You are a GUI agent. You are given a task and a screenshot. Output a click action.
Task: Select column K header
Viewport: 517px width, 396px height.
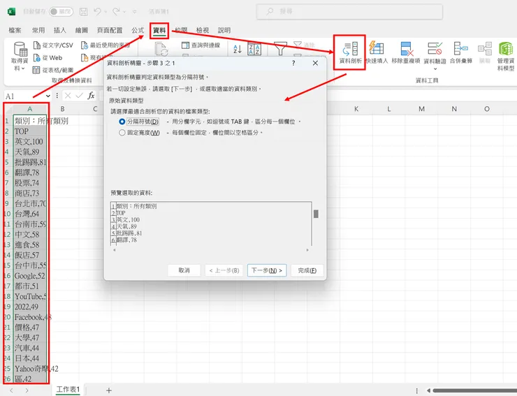[x=356, y=109]
